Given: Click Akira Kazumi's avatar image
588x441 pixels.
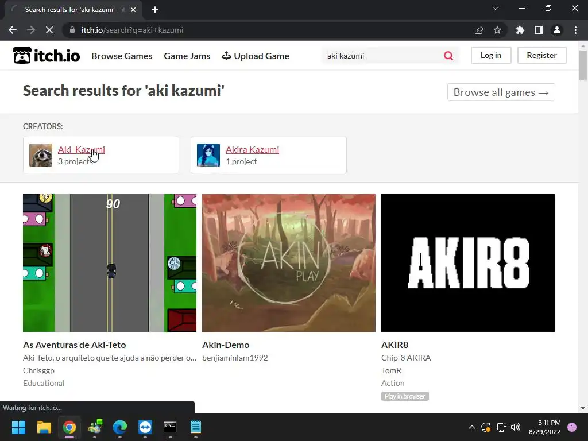Looking at the screenshot, I should click(x=208, y=155).
